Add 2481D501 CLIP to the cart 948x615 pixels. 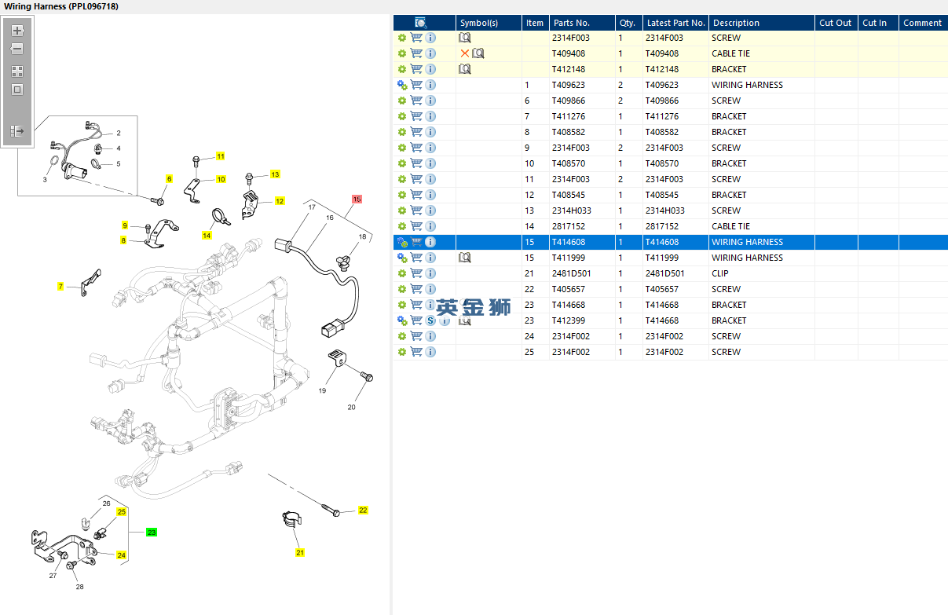[416, 273]
